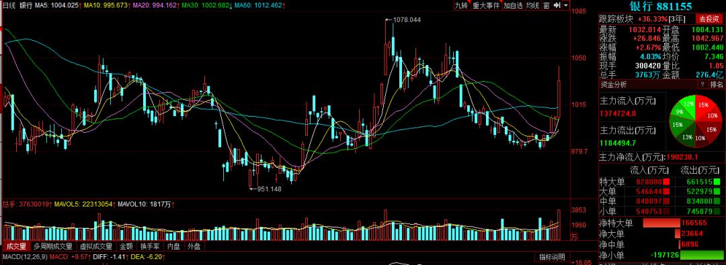Open the chart toolbar dropdown arrow
This screenshot has width=726, height=265.
pos(566,5)
